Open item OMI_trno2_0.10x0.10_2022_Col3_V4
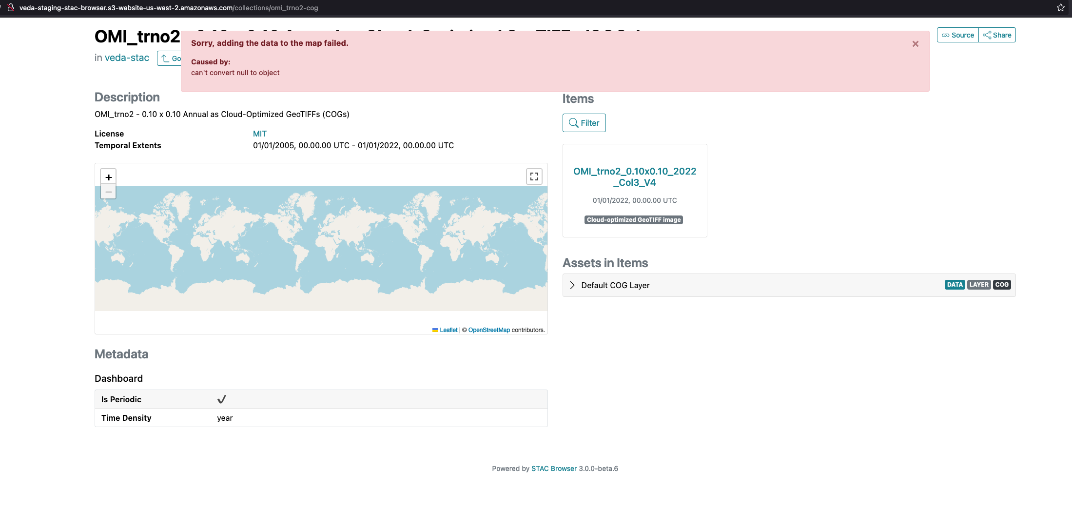The width and height of the screenshot is (1072, 528). (x=634, y=176)
